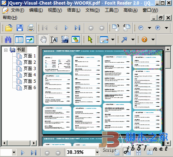This screenshot has height=157, width=173.
Task: Open bookmark 页面 6
Action: tap(30, 88)
